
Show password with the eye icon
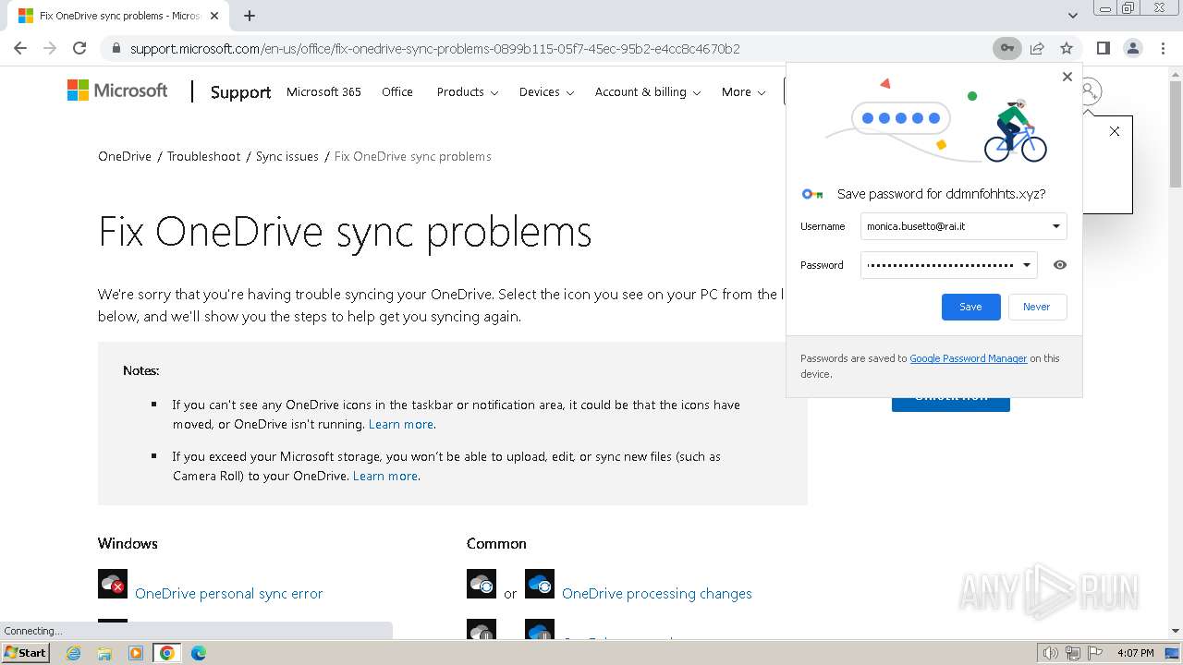tap(1060, 265)
